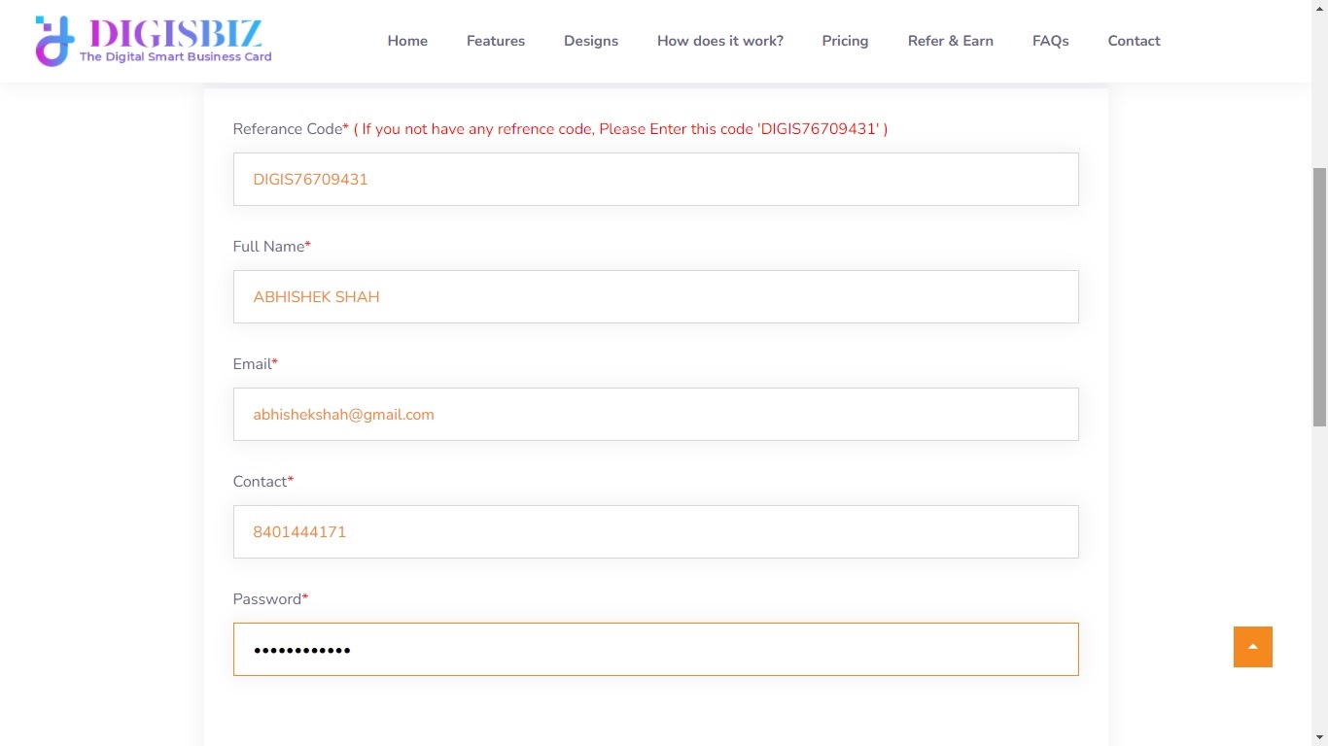Select 'How does it work?' in navigation
This screenshot has width=1328, height=746.
pyautogui.click(x=720, y=41)
